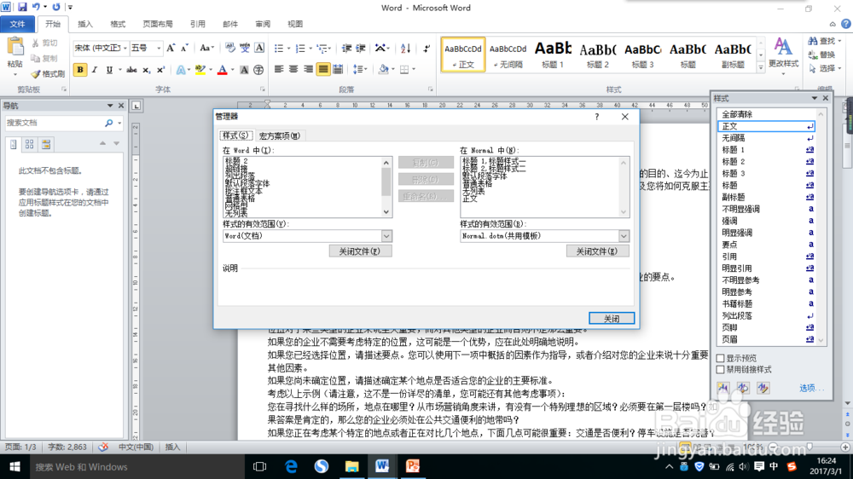Expand the styles gallery More arrow
Image resolution: width=853 pixels, height=479 pixels.
[761, 67]
